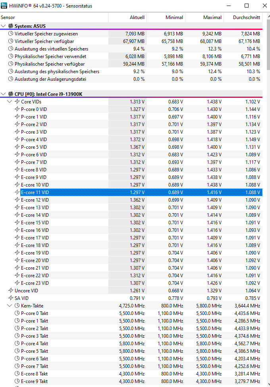Viewport: 270px width, 387px height.
Task: Select the P-core 2 Takt row
Action: tap(131, 328)
